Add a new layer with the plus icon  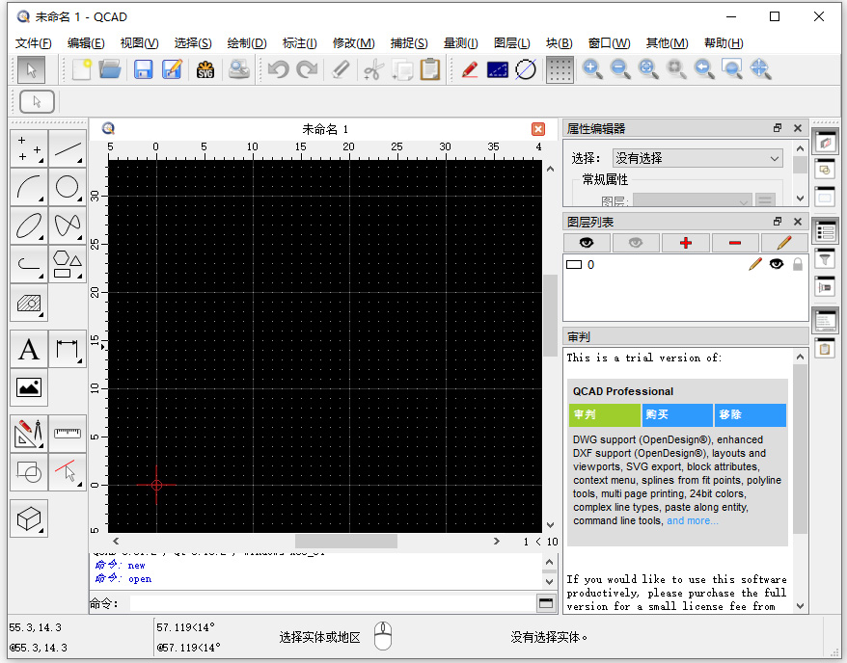pos(685,242)
